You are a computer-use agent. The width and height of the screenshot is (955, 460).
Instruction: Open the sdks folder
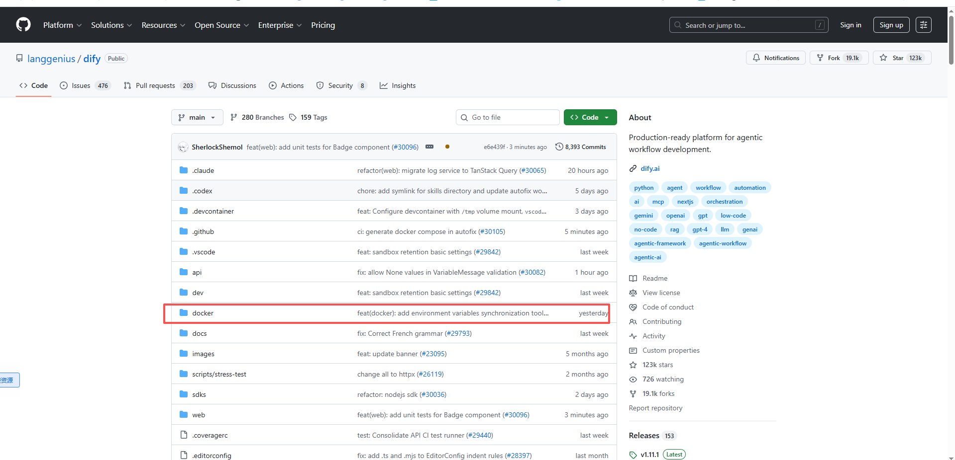pos(199,394)
